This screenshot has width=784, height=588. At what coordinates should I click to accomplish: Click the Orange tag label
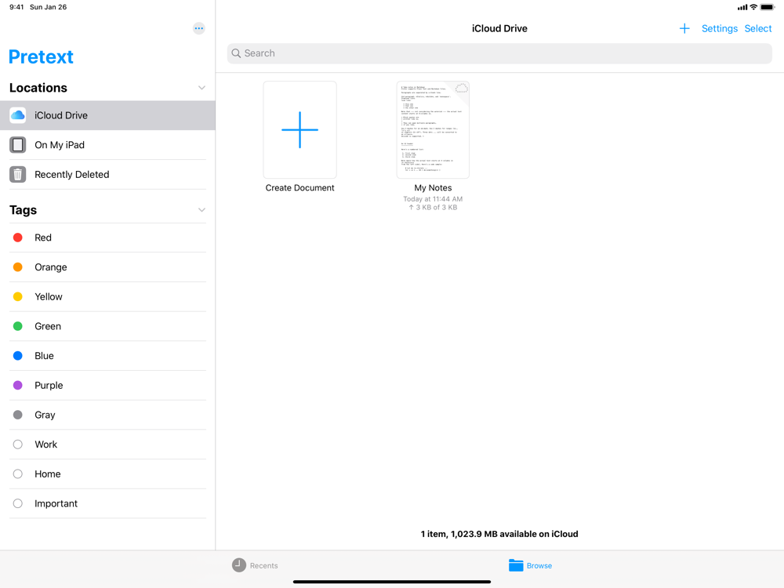coord(50,267)
